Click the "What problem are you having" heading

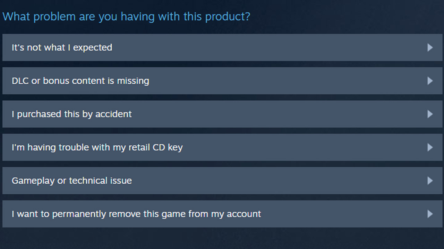(x=126, y=16)
